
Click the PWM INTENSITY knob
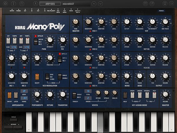pos(50,40)
